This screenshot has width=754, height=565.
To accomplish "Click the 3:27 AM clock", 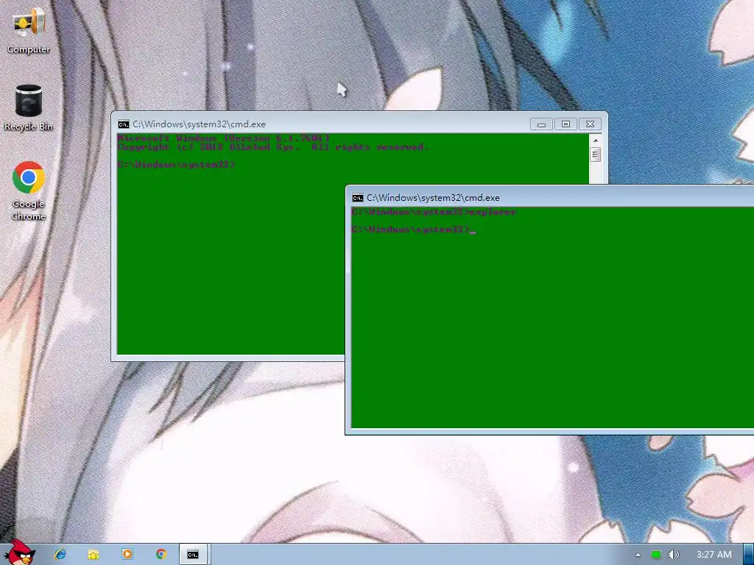I will click(x=714, y=555).
